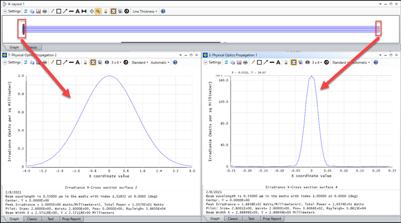Viewport: 401px width, 223px height.
Task: Open the 3 x 4 dropdown in Propagation 1
Action: point(316,62)
